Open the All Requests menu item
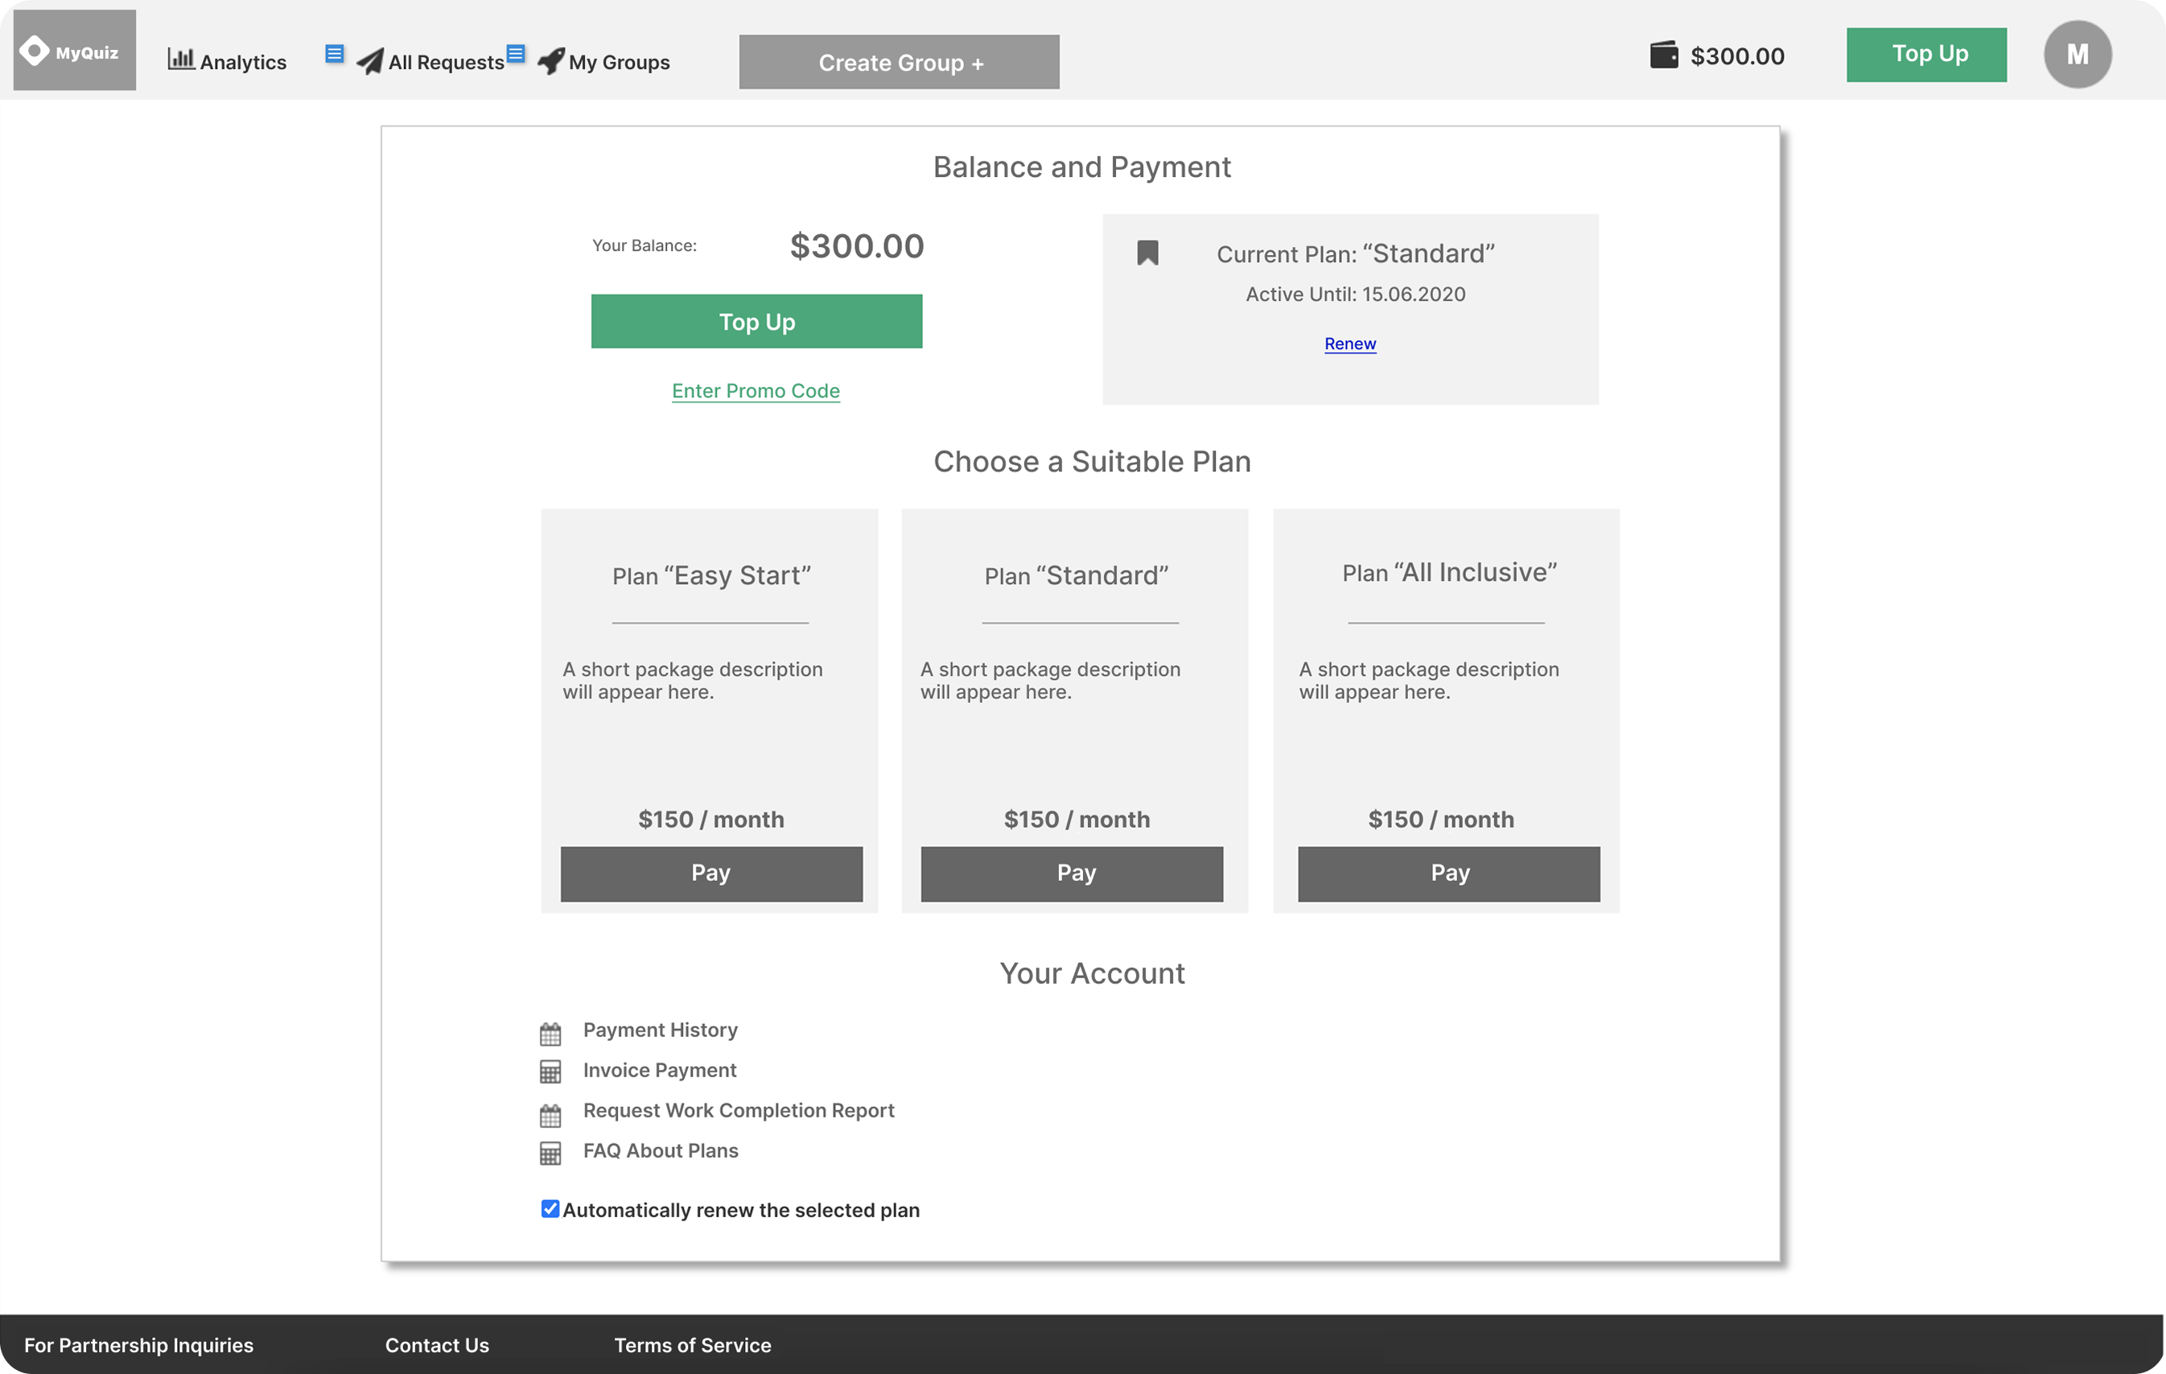Image resolution: width=2166 pixels, height=1374 pixels. pyautogui.click(x=445, y=62)
